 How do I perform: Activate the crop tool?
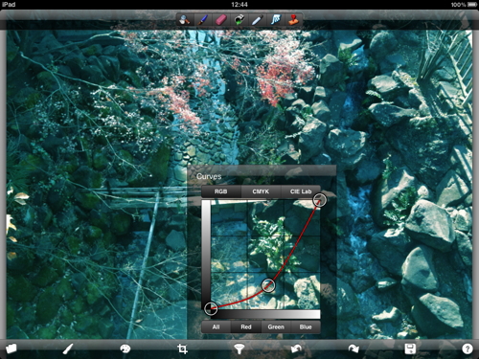(x=182, y=348)
